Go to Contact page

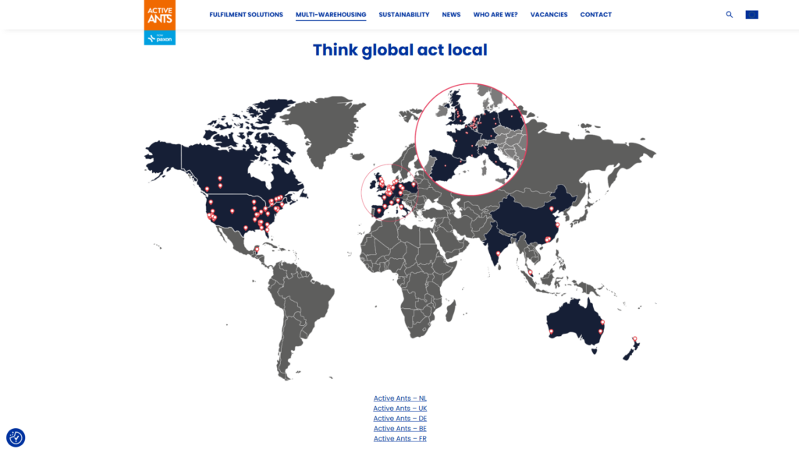coord(595,15)
